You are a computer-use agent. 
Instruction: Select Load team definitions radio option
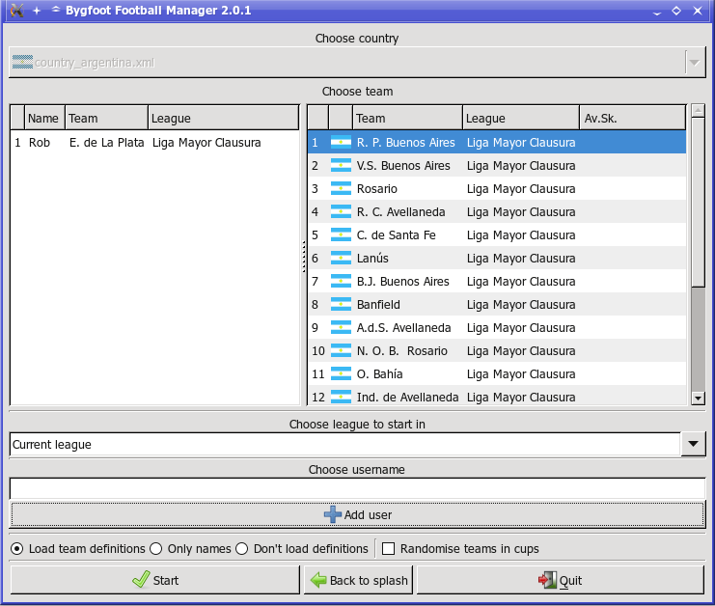78,548
